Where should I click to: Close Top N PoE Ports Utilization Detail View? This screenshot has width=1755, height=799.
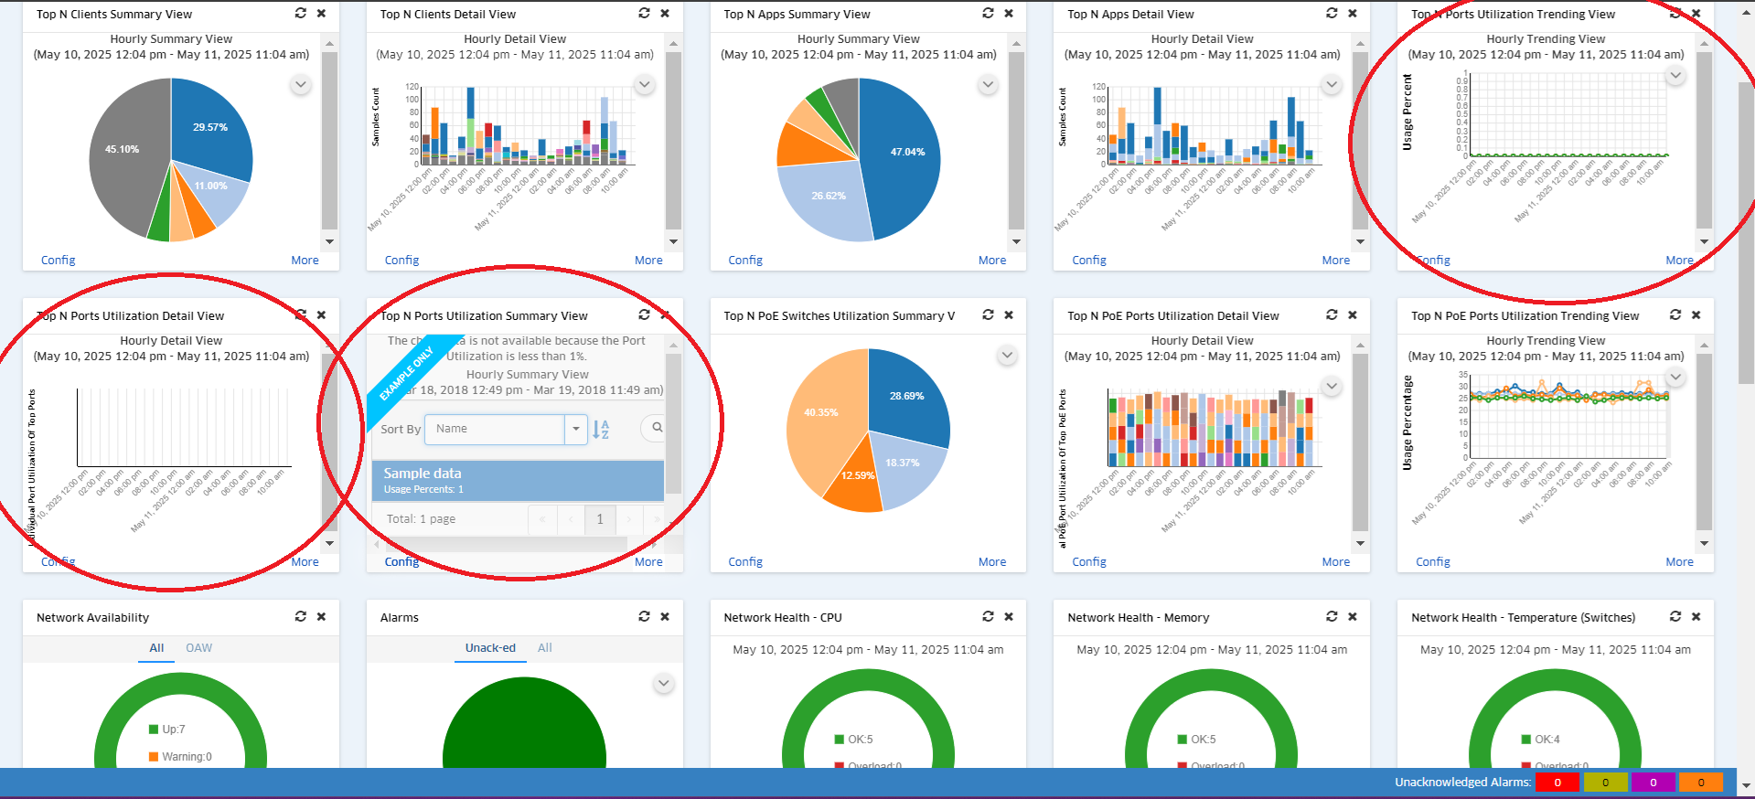click(x=1353, y=314)
